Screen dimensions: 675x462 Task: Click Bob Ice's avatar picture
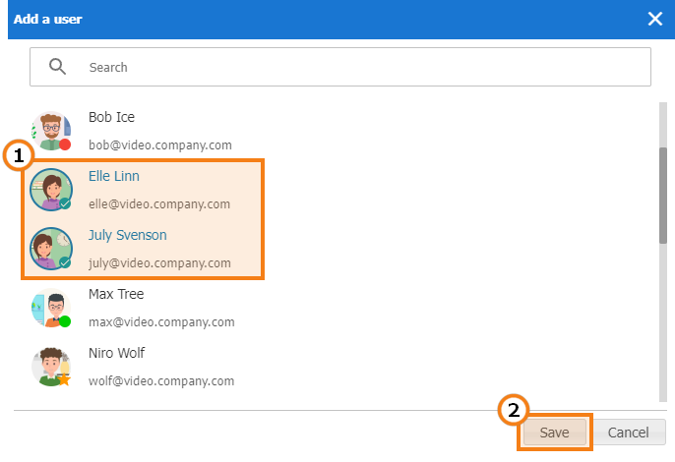click(51, 131)
